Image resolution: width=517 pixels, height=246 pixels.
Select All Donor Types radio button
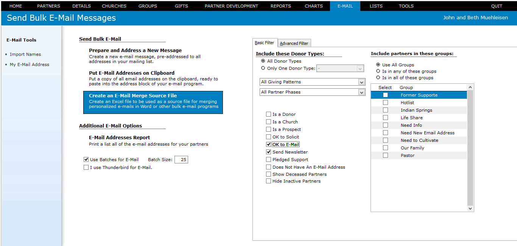[x=263, y=61]
